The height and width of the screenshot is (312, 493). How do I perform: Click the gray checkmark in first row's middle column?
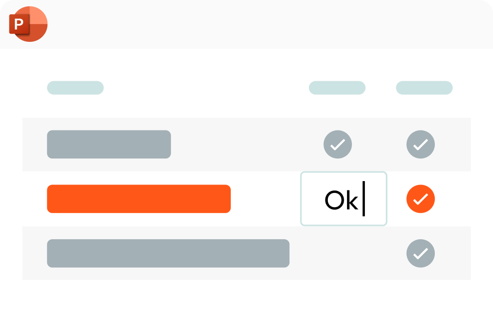[338, 145]
